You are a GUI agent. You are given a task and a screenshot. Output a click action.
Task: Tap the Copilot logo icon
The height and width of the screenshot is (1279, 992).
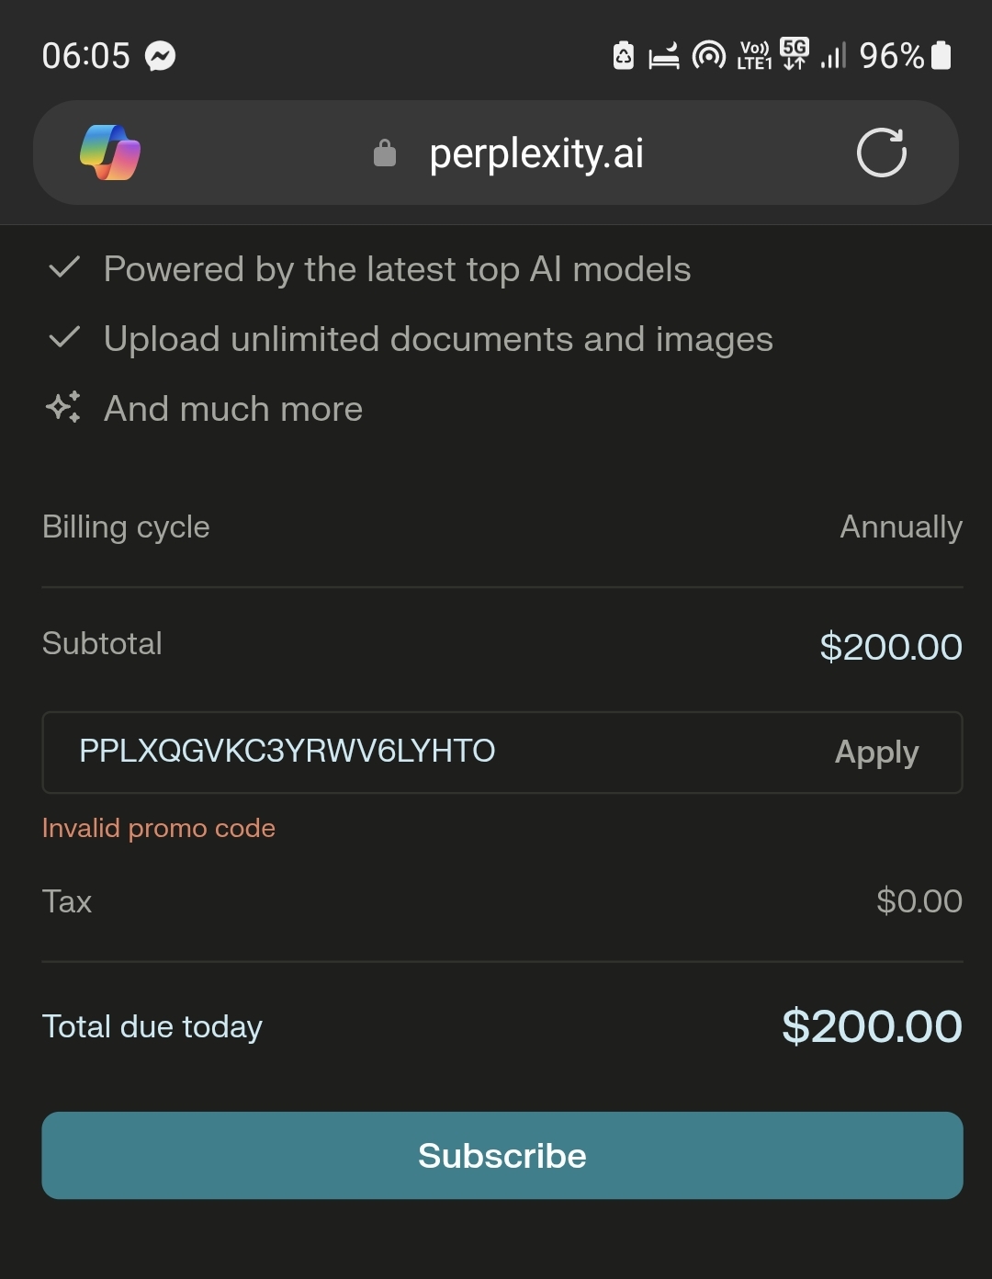point(110,153)
